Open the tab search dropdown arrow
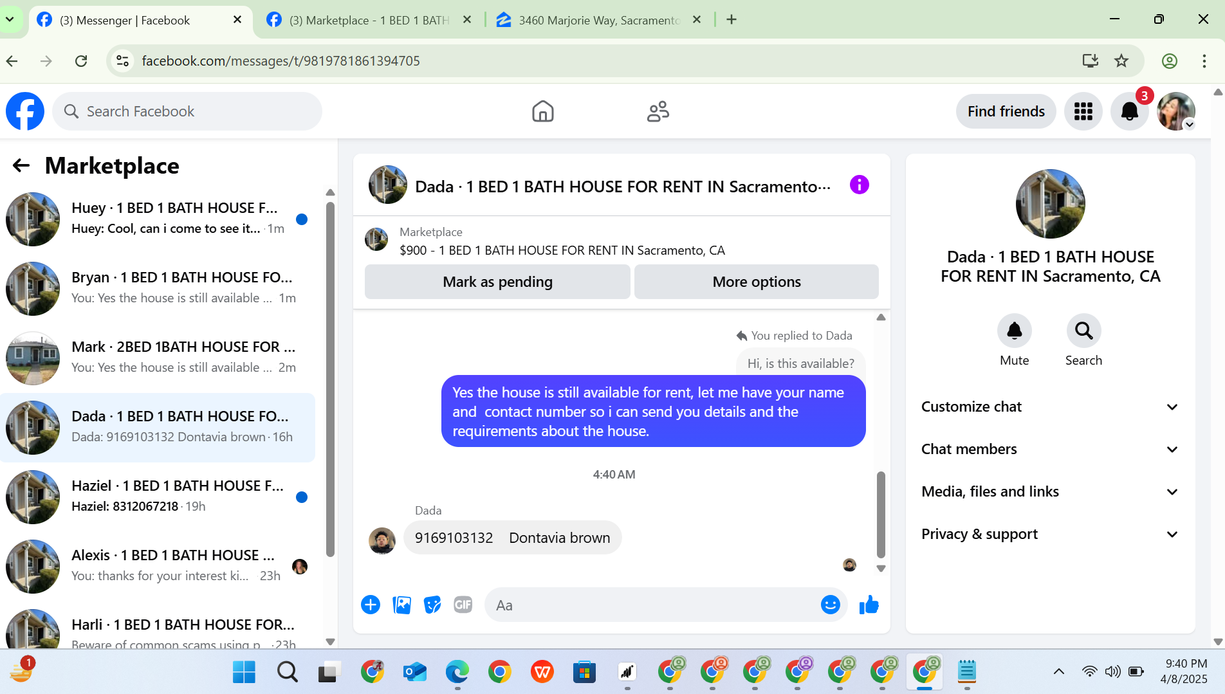The height and width of the screenshot is (694, 1225). (10, 20)
